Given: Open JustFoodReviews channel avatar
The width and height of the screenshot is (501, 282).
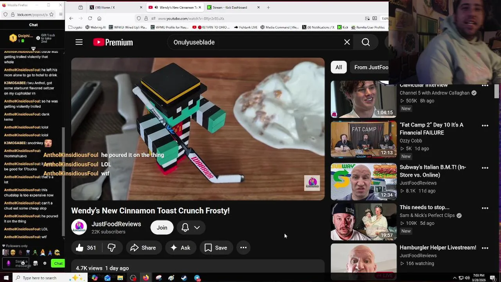Looking at the screenshot, I should coord(79,227).
